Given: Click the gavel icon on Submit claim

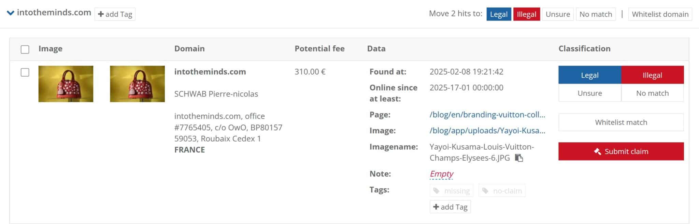Looking at the screenshot, I should point(597,151).
